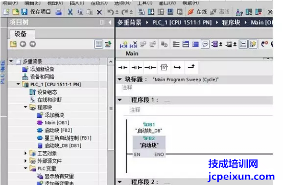Expand the 外部源文件 folder
283x185 pixels.
point(26,161)
